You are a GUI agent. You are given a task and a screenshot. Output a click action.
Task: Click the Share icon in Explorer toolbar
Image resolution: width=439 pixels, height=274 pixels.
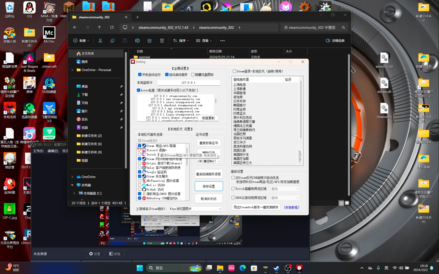tap(150, 41)
